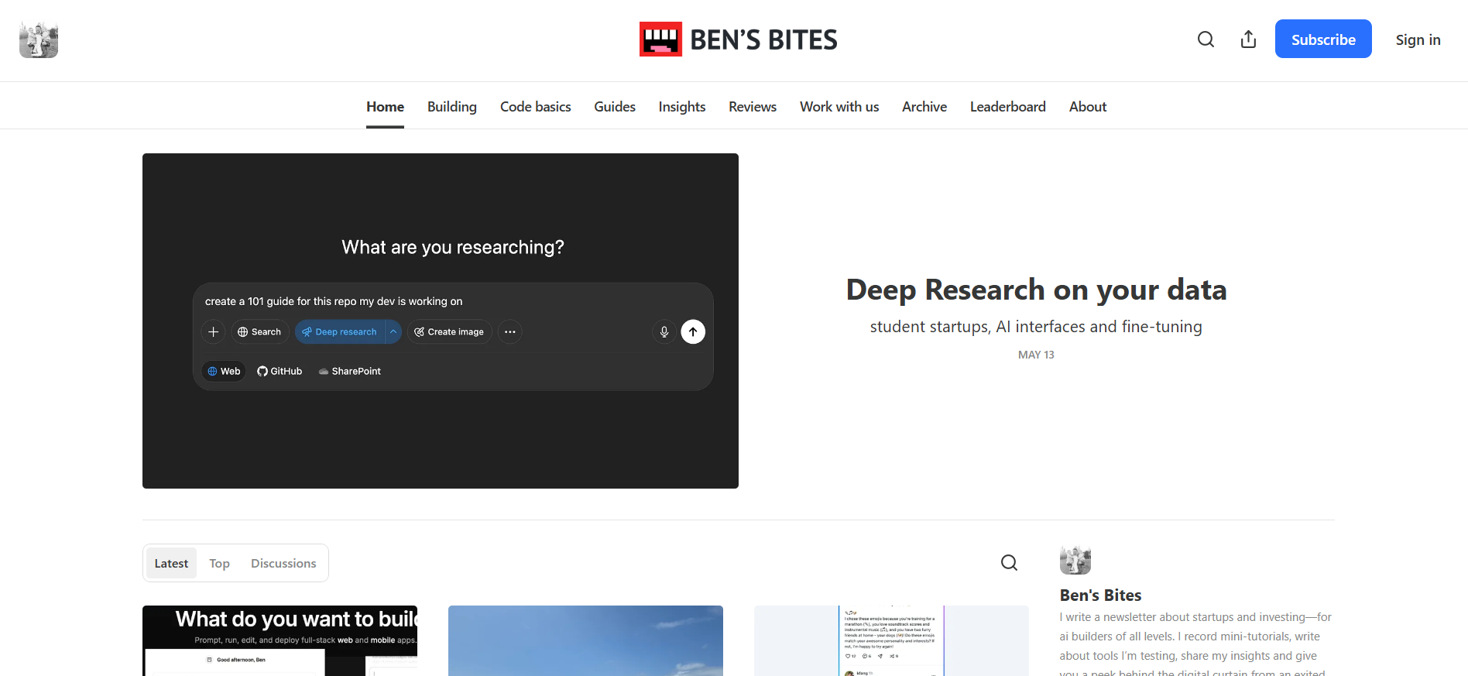The width and height of the screenshot is (1468, 676).
Task: Click the share icon in the header
Action: (x=1248, y=39)
